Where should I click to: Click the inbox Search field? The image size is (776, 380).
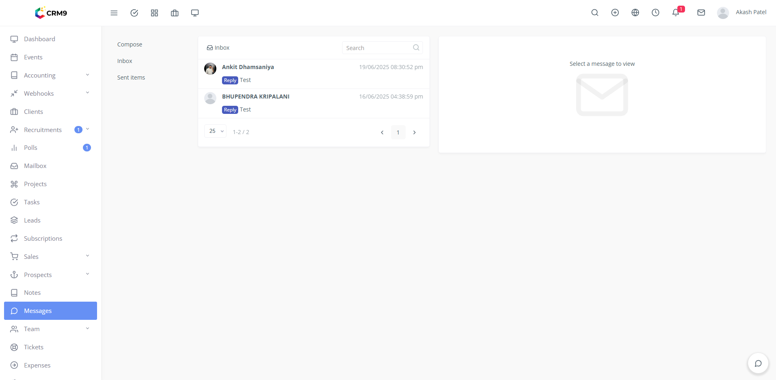pos(378,48)
